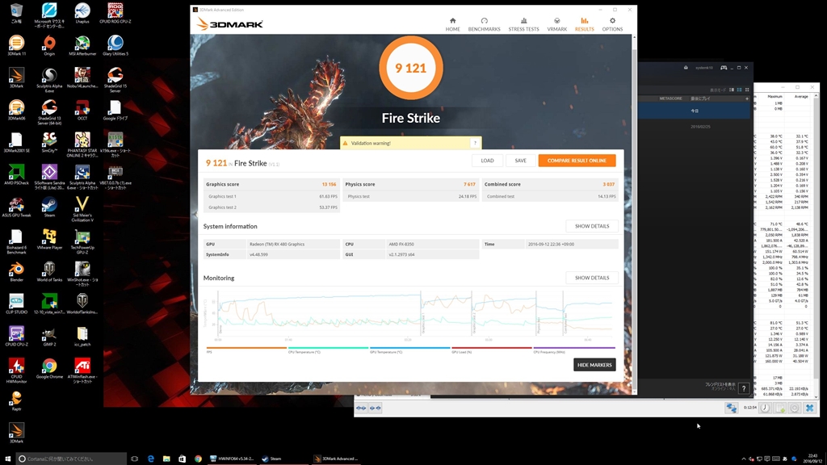Open Sid Meier's Civilization V shortcut
The image size is (827, 465).
click(82, 209)
